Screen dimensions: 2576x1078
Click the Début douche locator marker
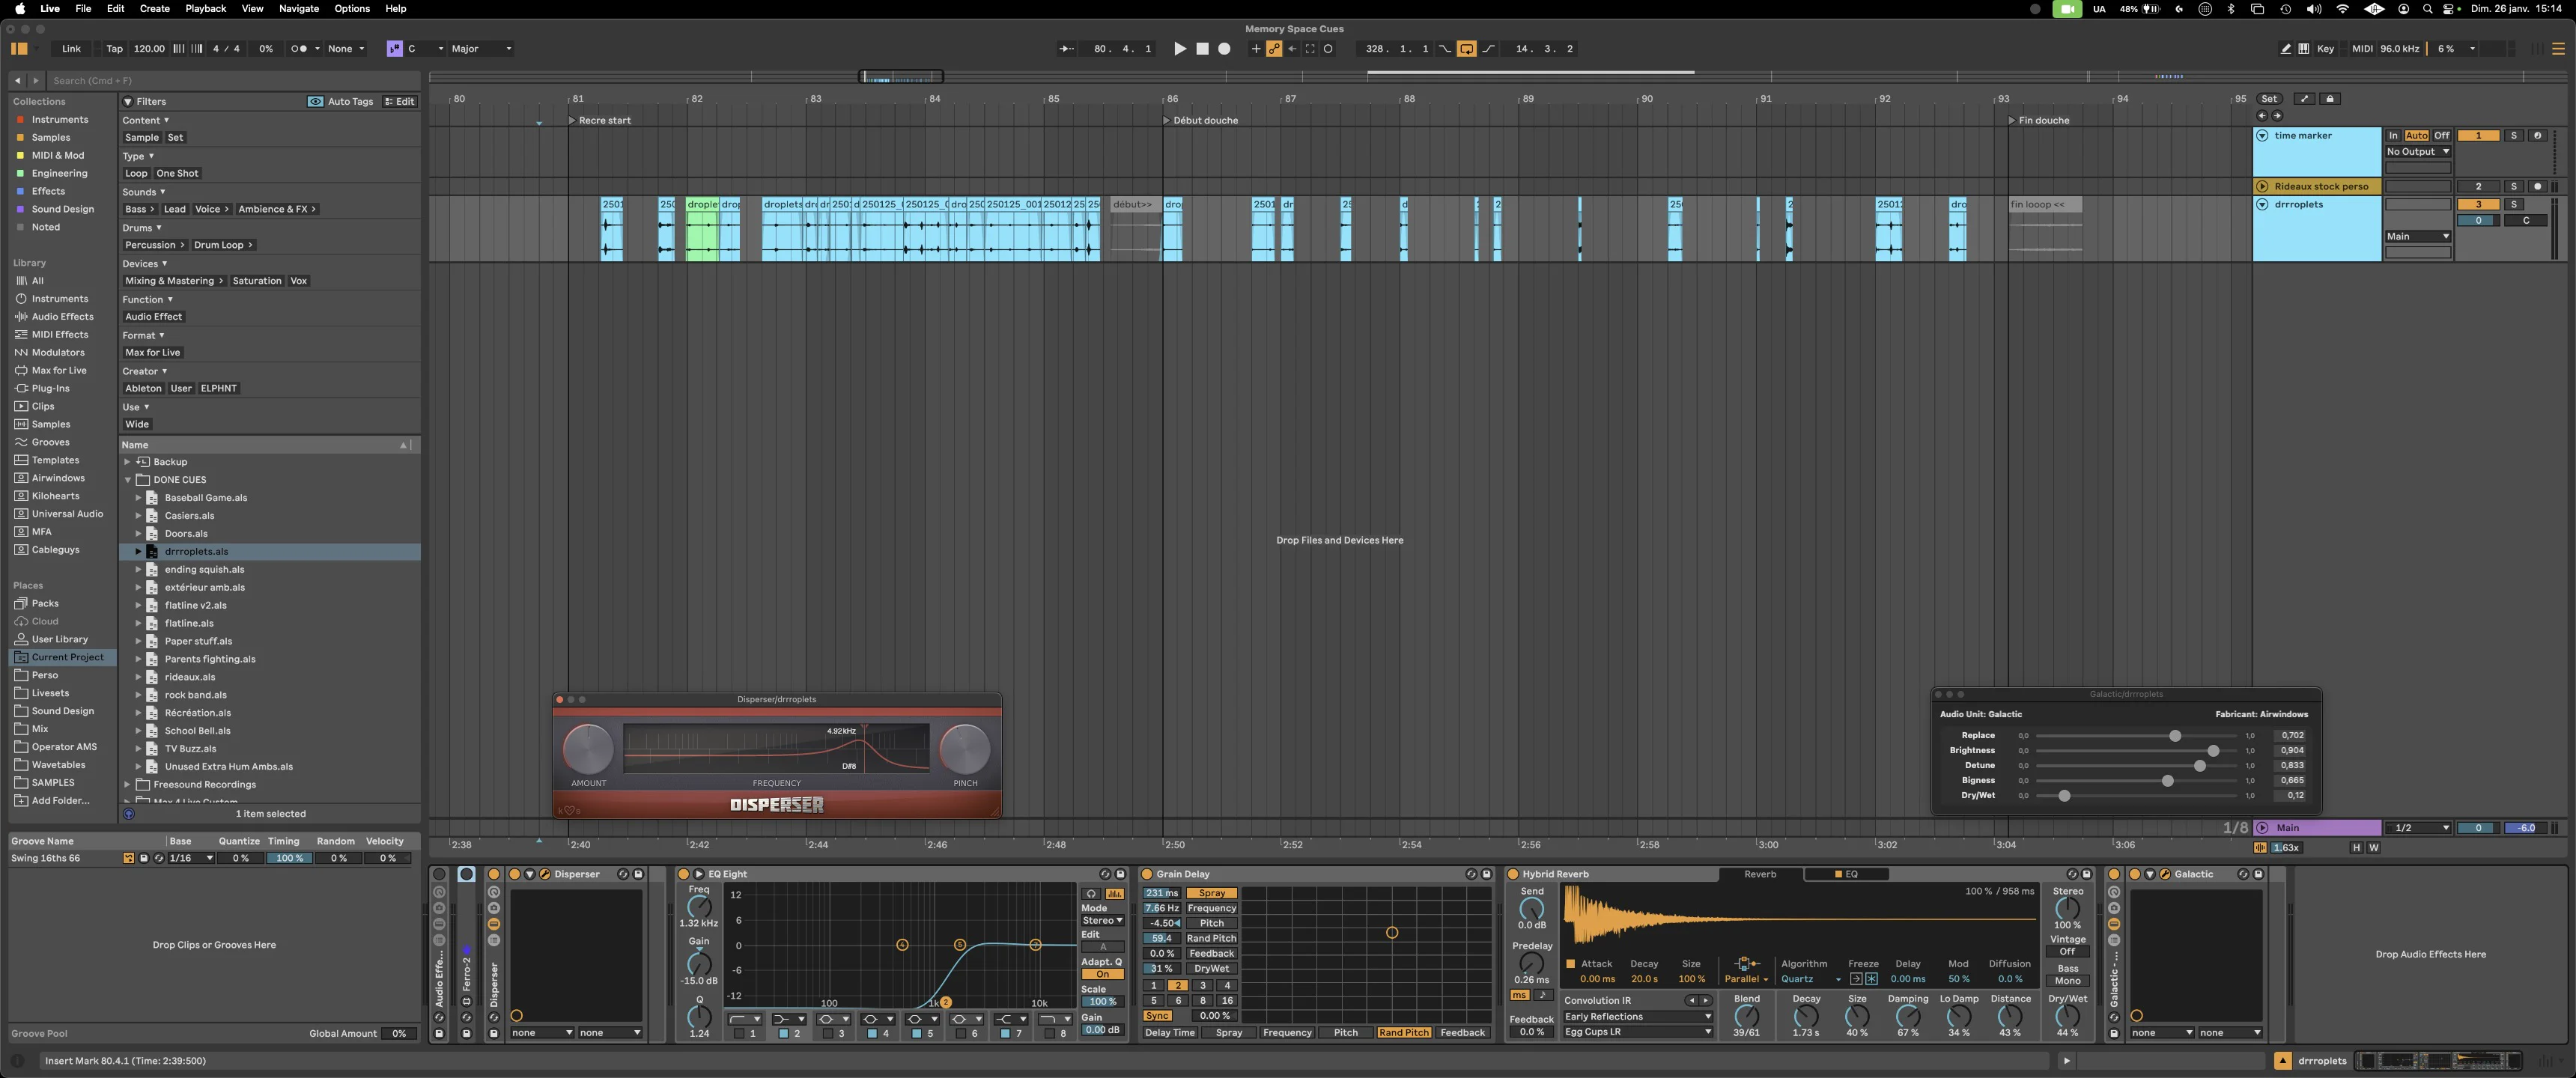(x=1166, y=120)
